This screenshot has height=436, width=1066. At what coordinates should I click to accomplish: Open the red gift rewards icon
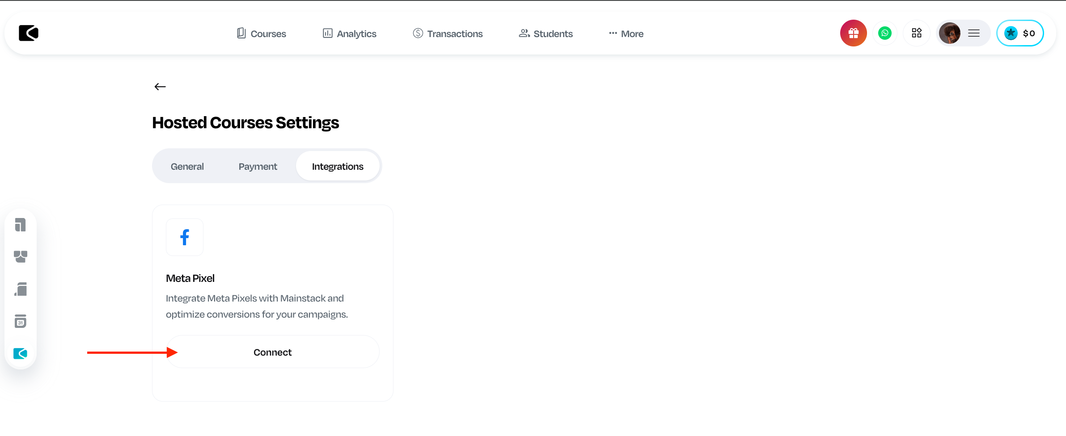[853, 33]
